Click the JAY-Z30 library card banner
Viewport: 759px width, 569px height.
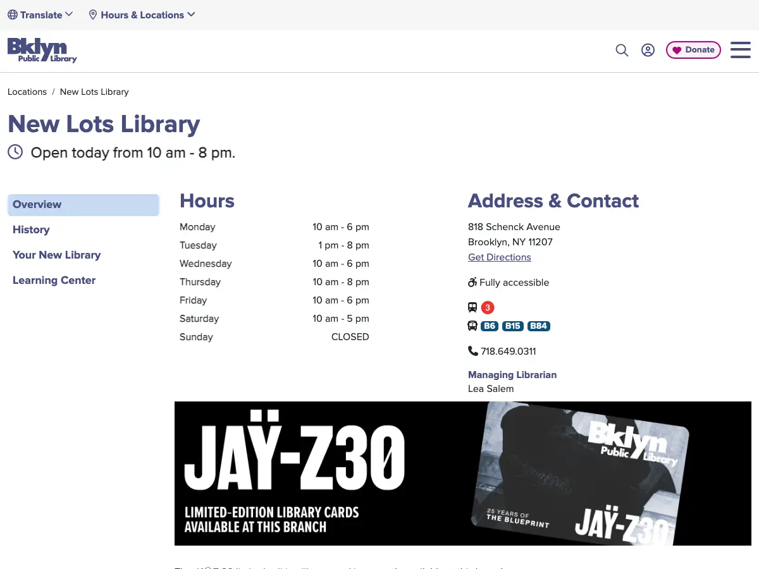click(463, 474)
